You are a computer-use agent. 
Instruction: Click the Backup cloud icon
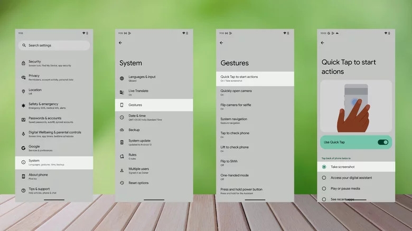[122, 130]
